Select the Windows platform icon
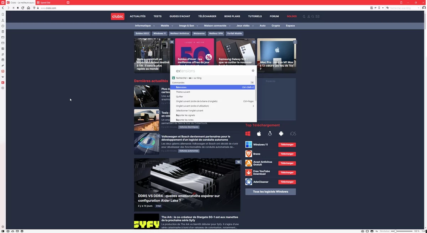 coord(248,134)
